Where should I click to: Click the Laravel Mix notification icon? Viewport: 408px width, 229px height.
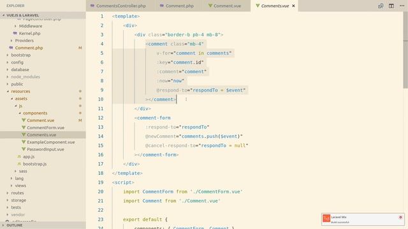tap(326, 218)
